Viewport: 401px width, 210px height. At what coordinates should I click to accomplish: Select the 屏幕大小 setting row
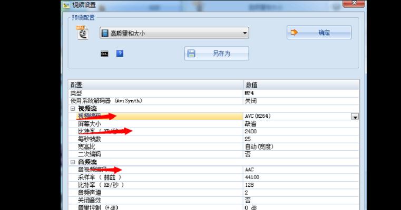pos(158,124)
